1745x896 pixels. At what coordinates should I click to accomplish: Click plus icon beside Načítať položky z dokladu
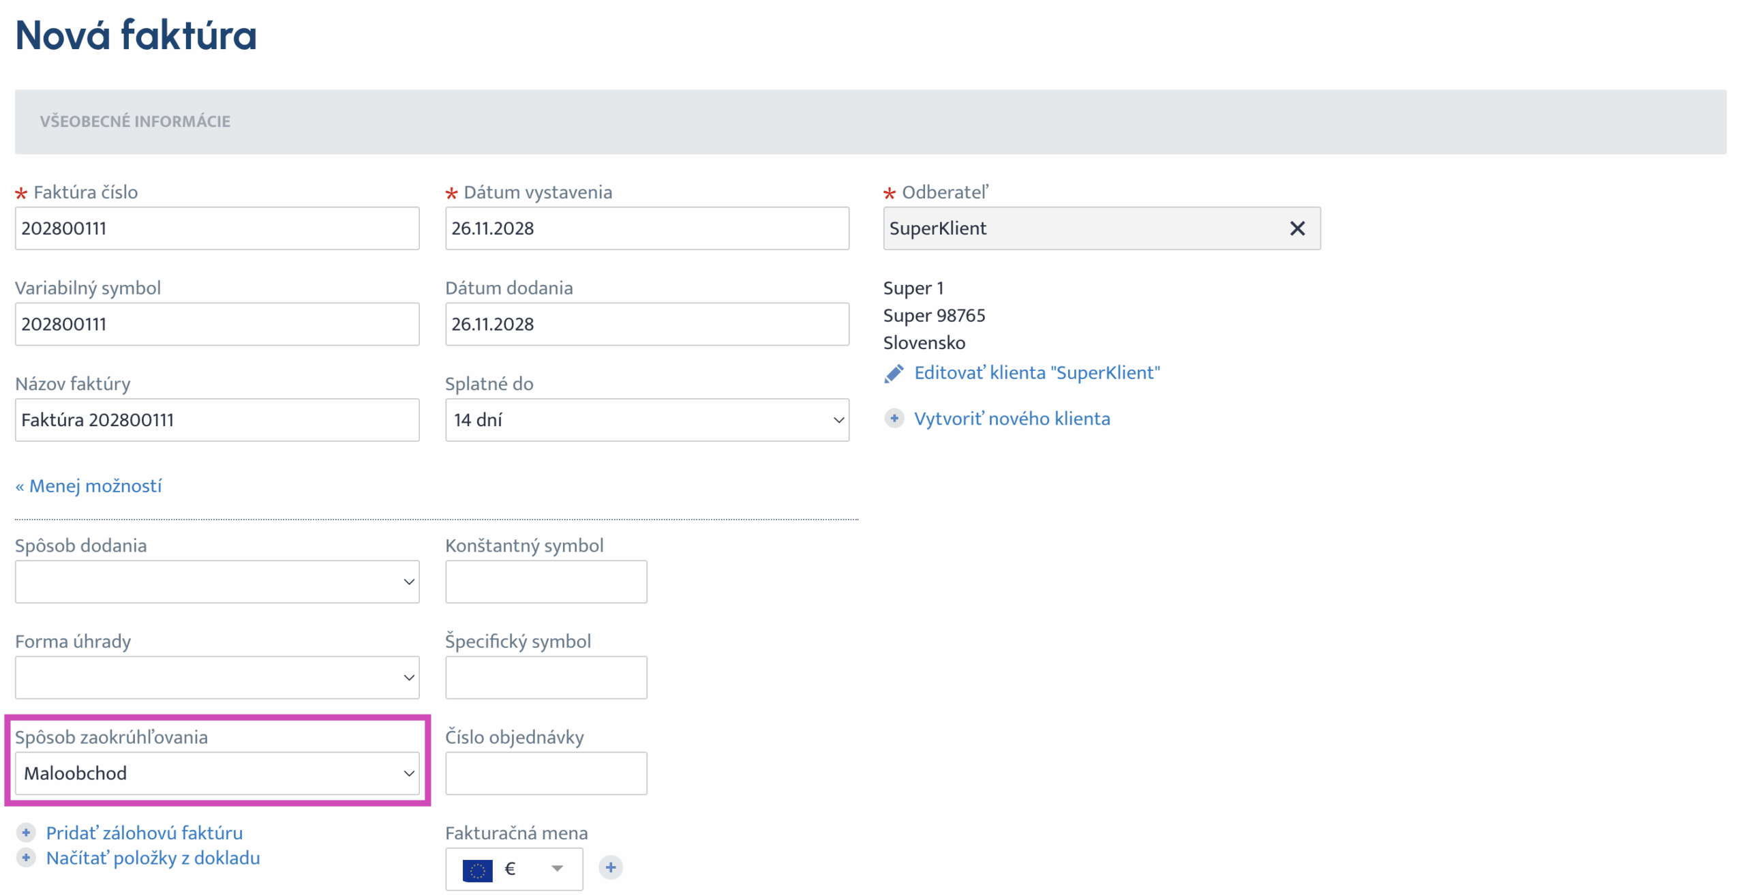coord(26,858)
